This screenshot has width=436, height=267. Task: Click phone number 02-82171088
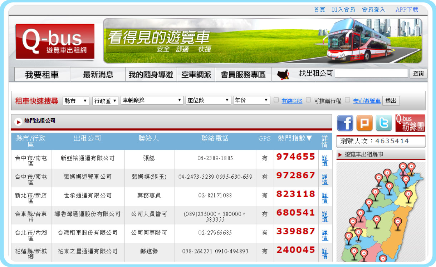click(215, 195)
